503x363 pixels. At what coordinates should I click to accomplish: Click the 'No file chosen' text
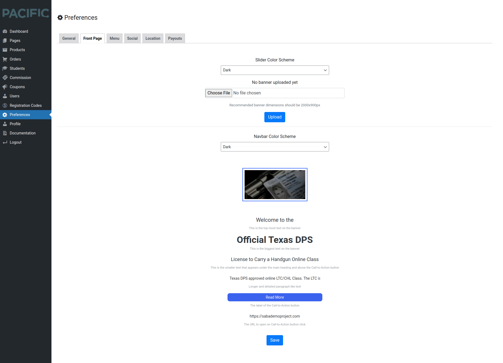247,93
